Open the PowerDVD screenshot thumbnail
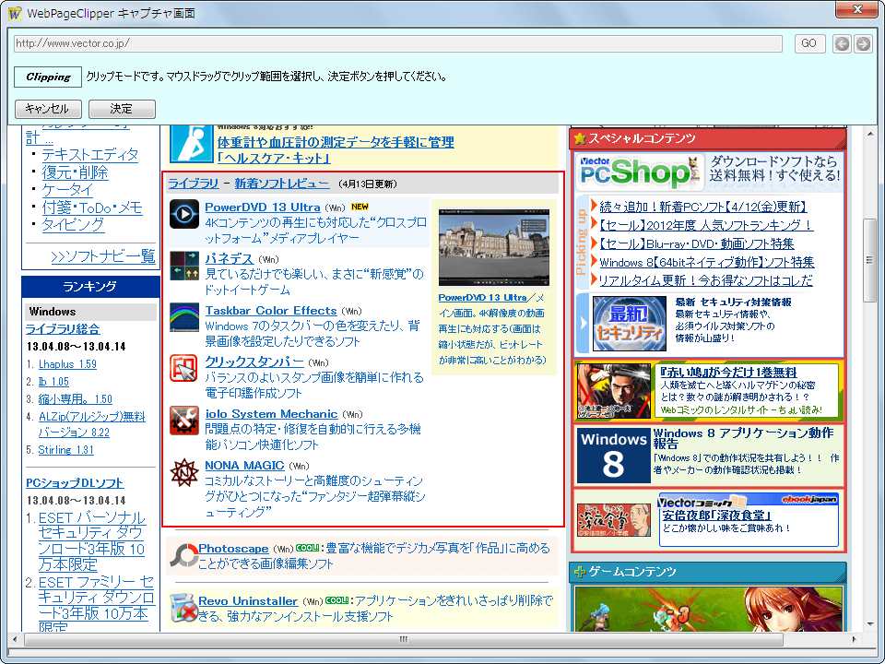 pyautogui.click(x=494, y=247)
